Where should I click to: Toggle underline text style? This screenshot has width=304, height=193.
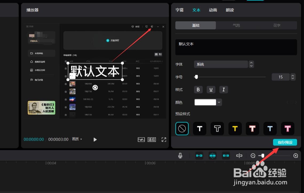coord(211,90)
